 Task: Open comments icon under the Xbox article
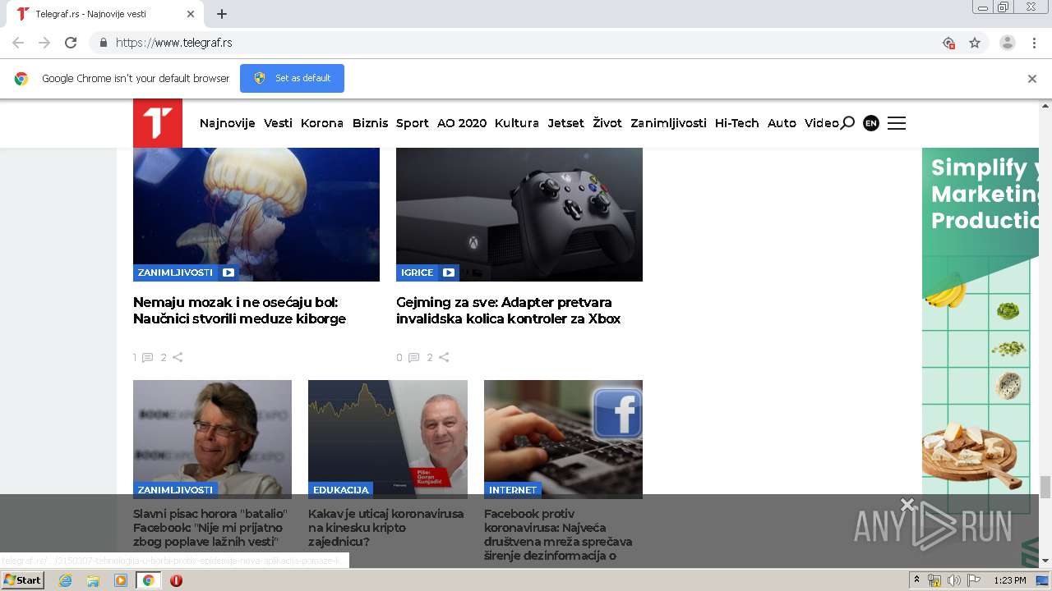tap(413, 357)
